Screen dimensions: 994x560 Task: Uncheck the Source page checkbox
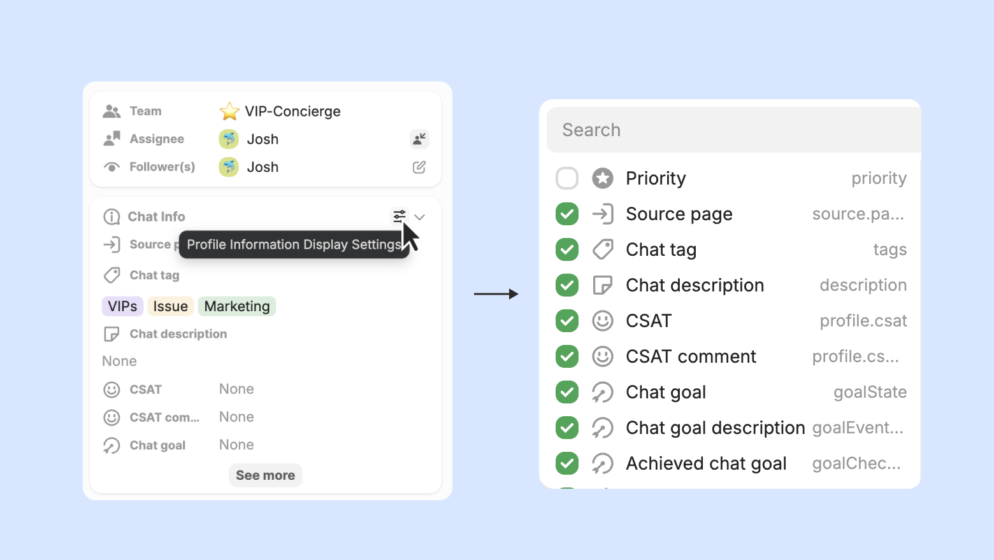[x=567, y=214]
